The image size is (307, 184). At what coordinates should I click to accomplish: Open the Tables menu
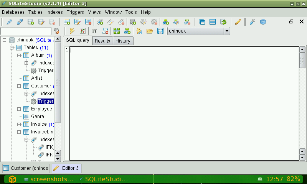pos(35,12)
